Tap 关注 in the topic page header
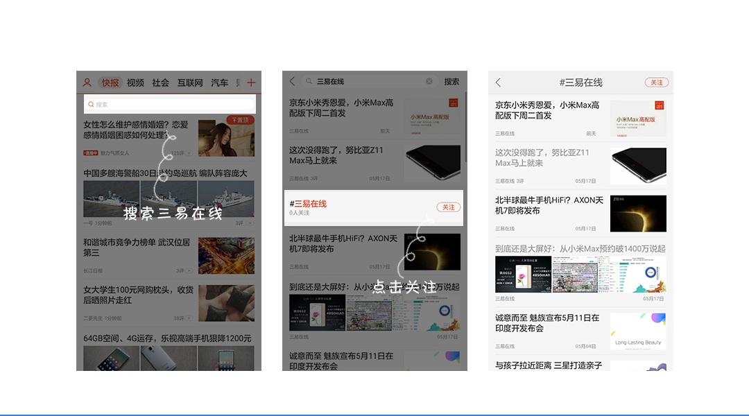The height and width of the screenshot is (416, 749). (656, 83)
